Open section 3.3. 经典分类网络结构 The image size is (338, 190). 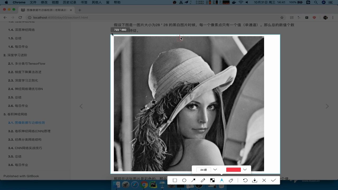25,140
